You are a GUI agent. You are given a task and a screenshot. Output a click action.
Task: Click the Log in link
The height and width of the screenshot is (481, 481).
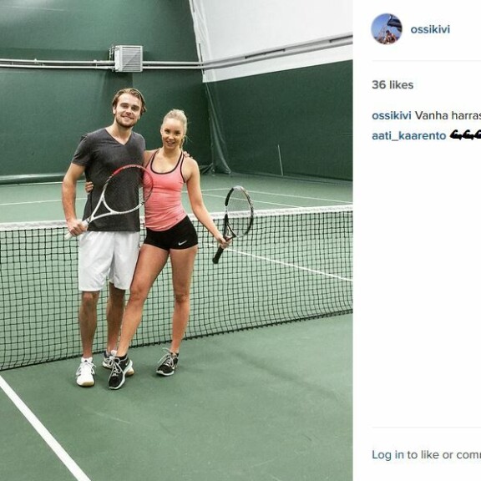(x=387, y=454)
